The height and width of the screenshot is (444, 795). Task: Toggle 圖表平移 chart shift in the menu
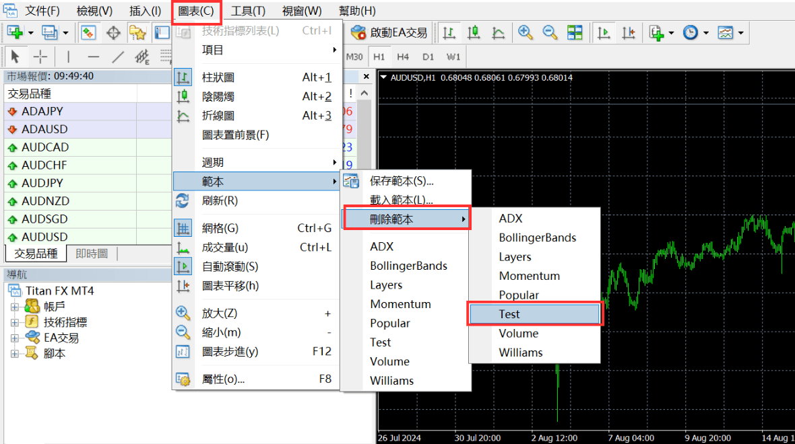(x=230, y=285)
